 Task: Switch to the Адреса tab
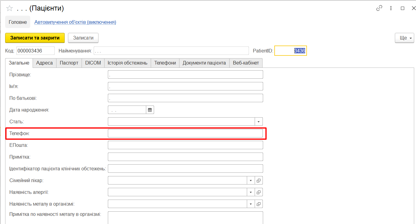[44, 63]
